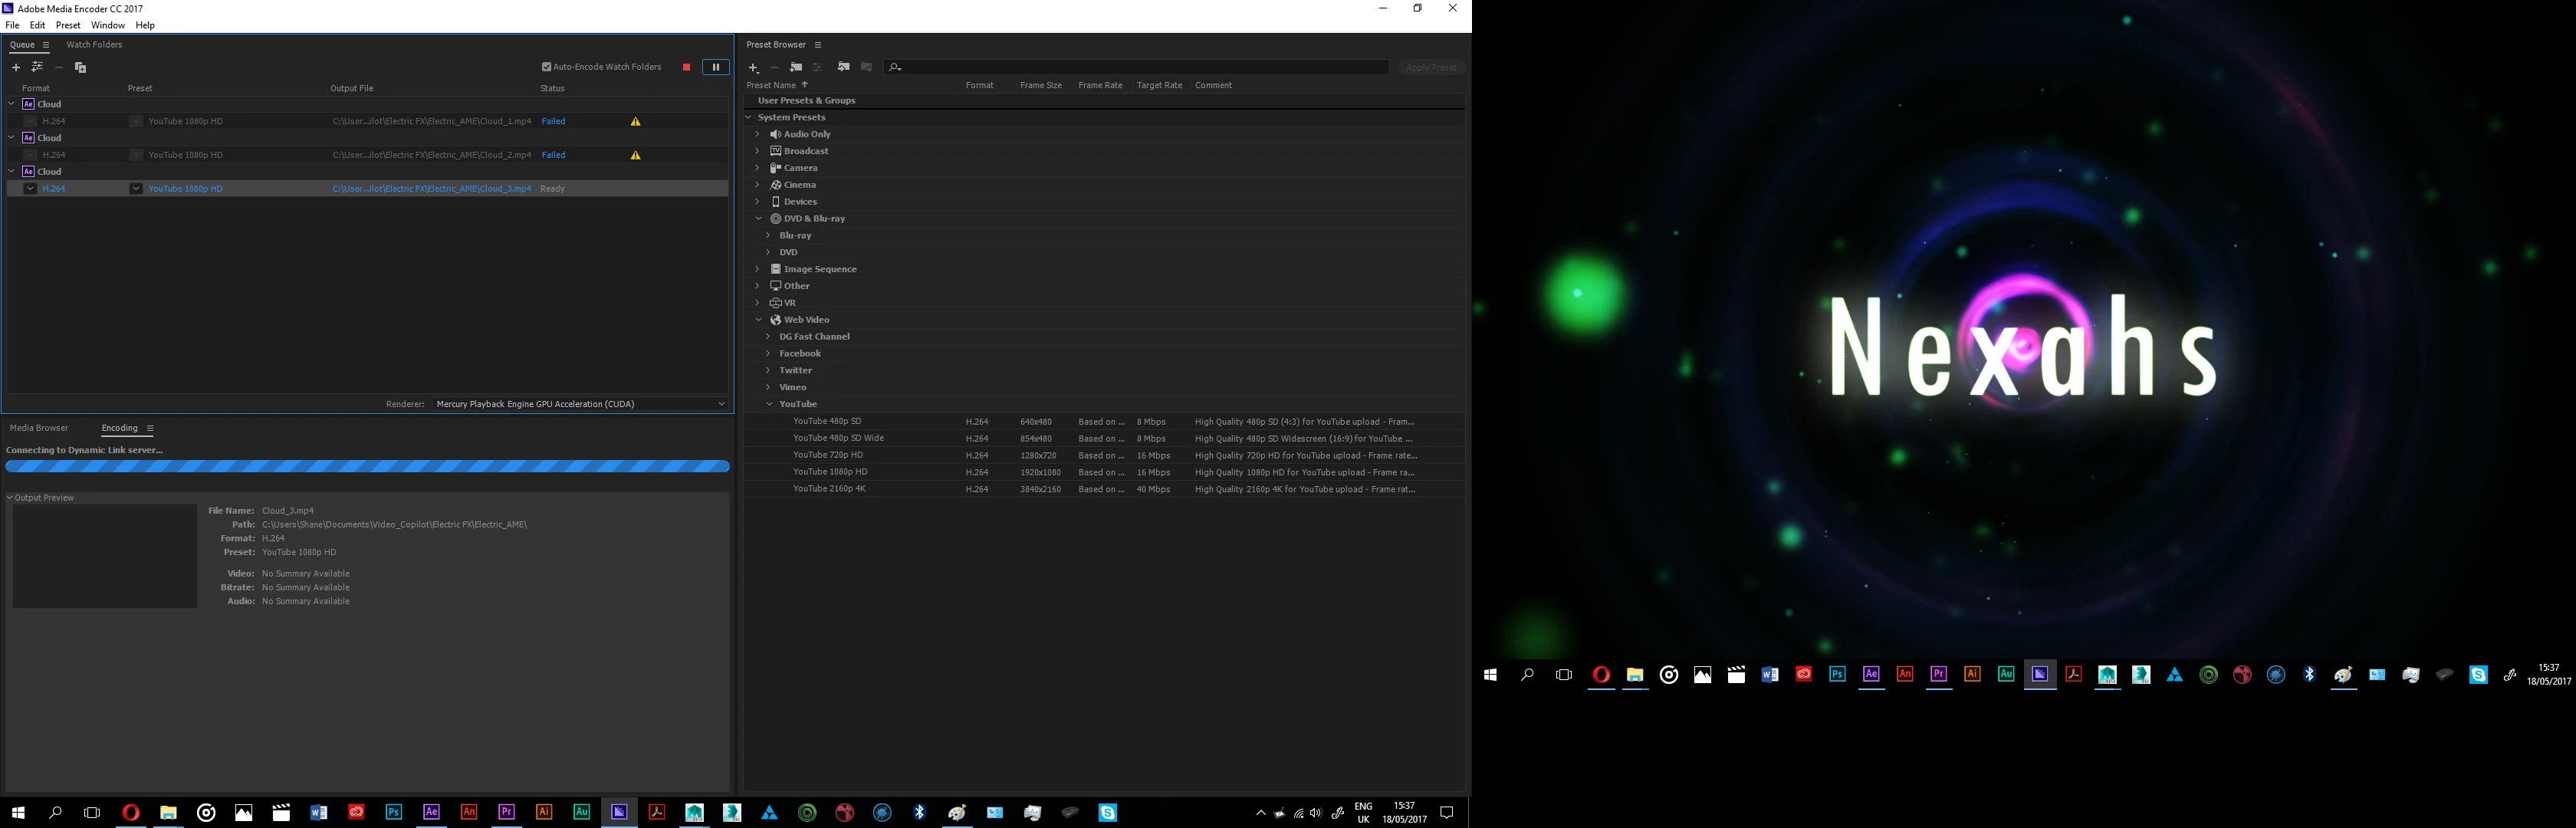
Task: Click Add Source plus icon in Queue
Action: coord(15,67)
